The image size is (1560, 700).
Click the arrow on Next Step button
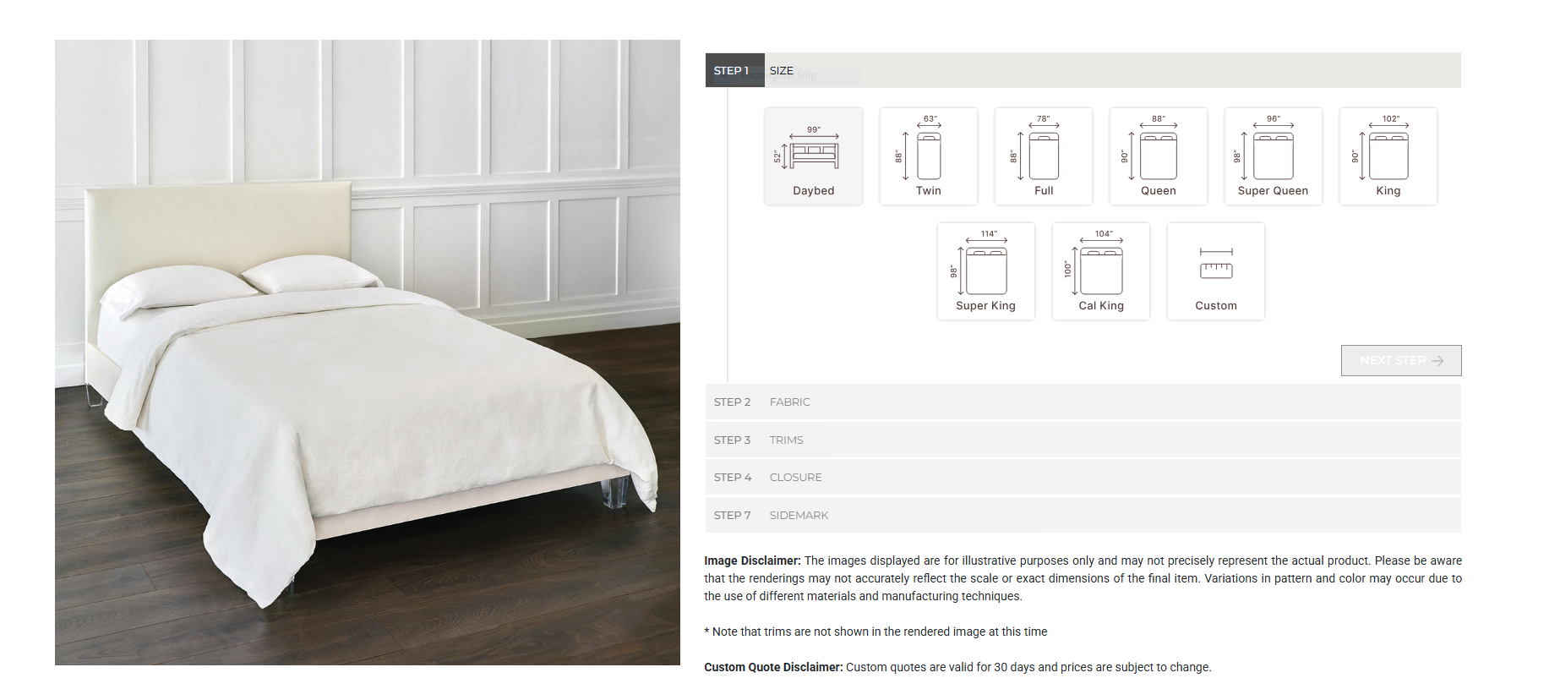click(x=1437, y=361)
